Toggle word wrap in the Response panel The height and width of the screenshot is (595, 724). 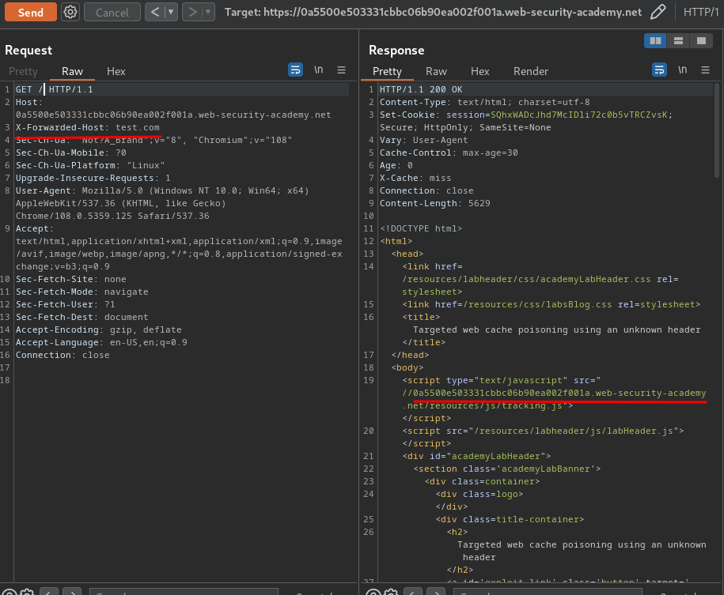[659, 70]
